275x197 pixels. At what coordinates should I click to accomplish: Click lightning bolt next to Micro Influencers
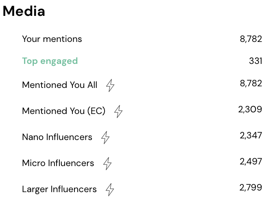[x=107, y=164]
